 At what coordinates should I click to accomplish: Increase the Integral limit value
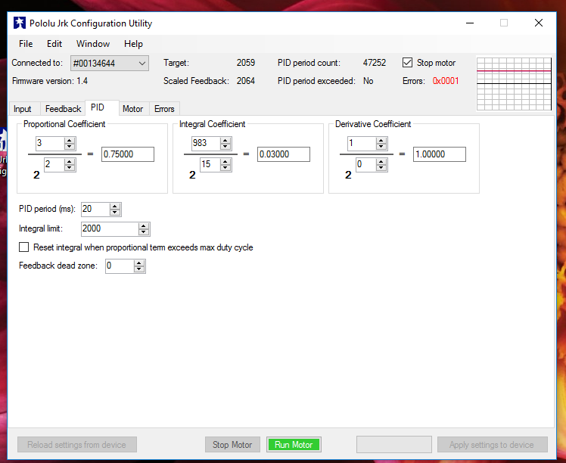click(x=144, y=226)
